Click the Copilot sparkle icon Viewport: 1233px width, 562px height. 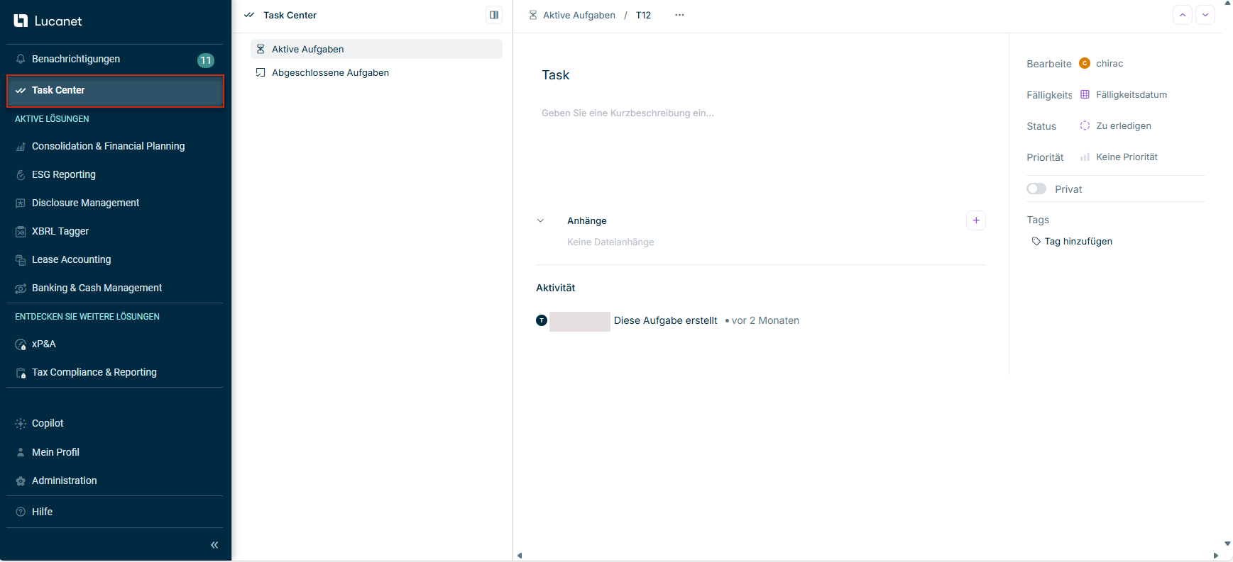[x=21, y=424]
